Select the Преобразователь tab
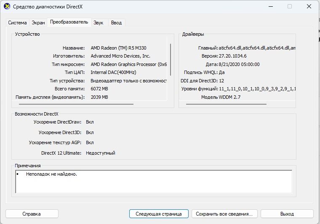Image resolution: width=320 pixels, height=224 pixels. [69, 22]
